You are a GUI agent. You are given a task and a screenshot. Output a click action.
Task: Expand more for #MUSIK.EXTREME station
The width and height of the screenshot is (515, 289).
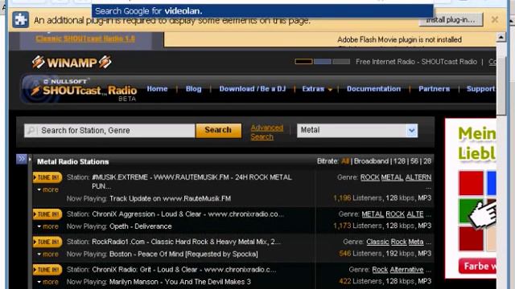point(48,189)
